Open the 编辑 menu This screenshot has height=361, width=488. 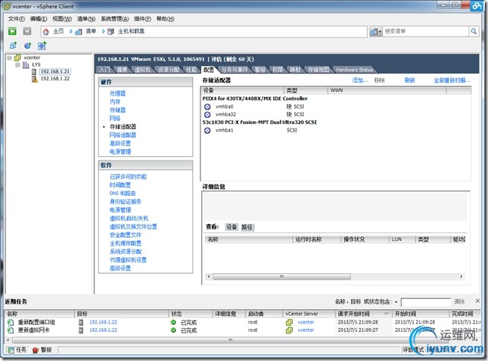tap(39, 19)
